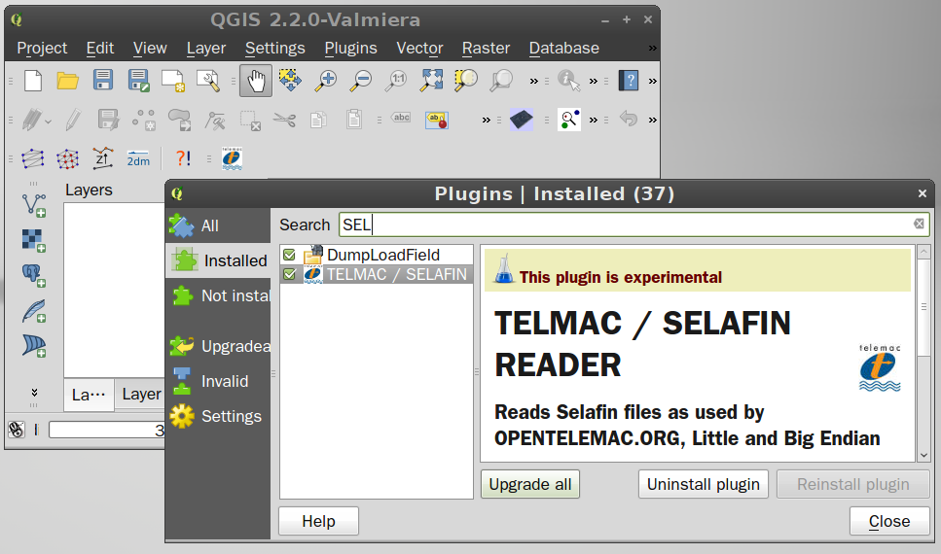Clear the plugin search text
The width and height of the screenshot is (941, 554).
919,225
